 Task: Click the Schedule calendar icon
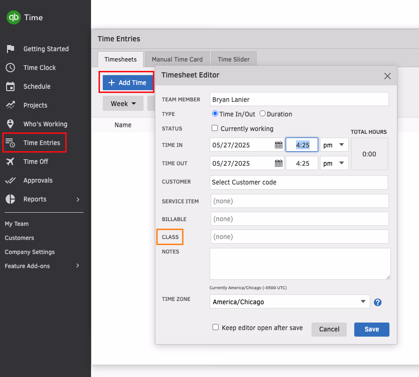(x=10, y=86)
